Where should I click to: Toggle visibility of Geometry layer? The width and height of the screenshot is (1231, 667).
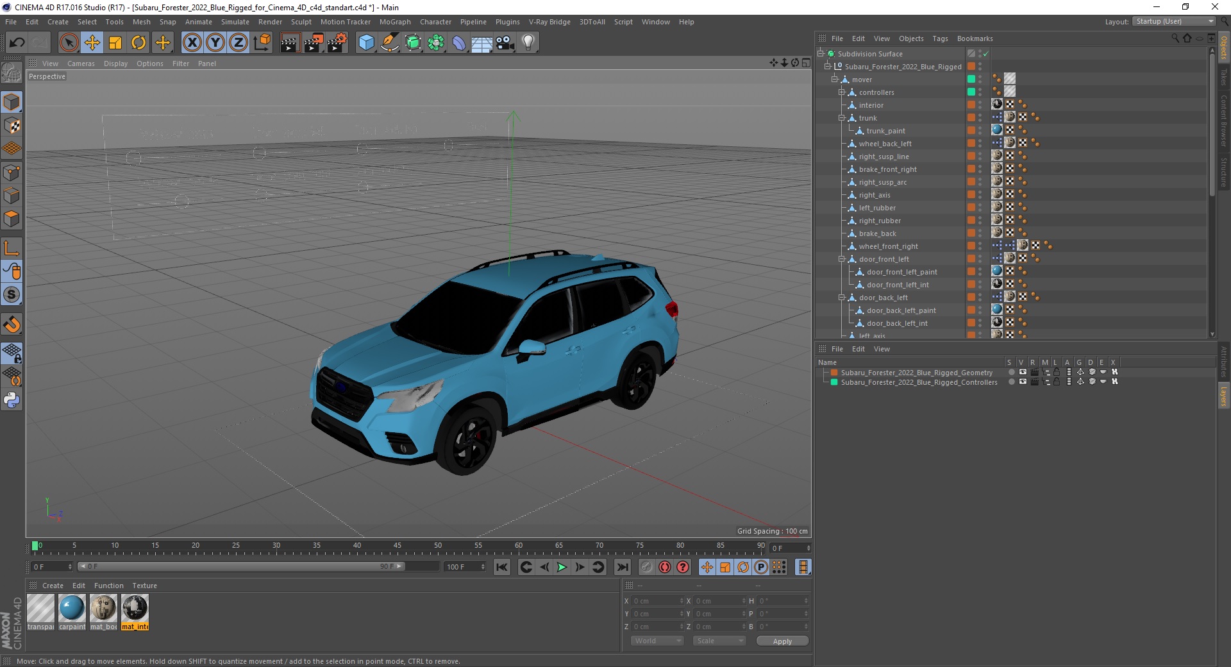[x=1023, y=373]
